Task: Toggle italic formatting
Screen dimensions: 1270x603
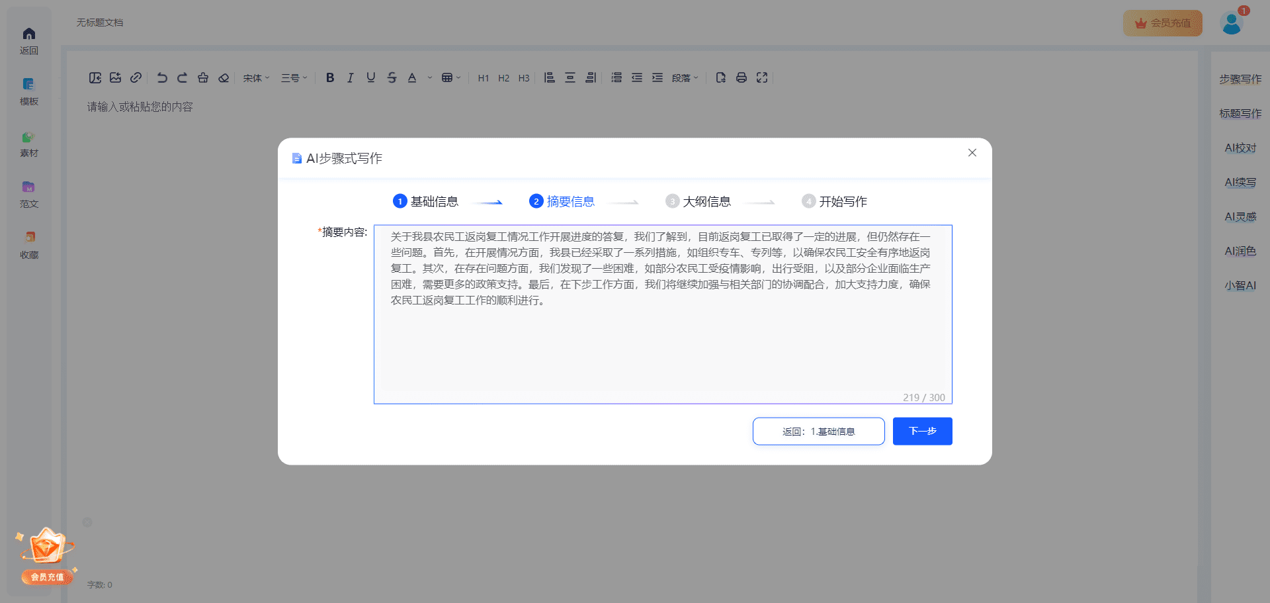Action: tap(351, 77)
